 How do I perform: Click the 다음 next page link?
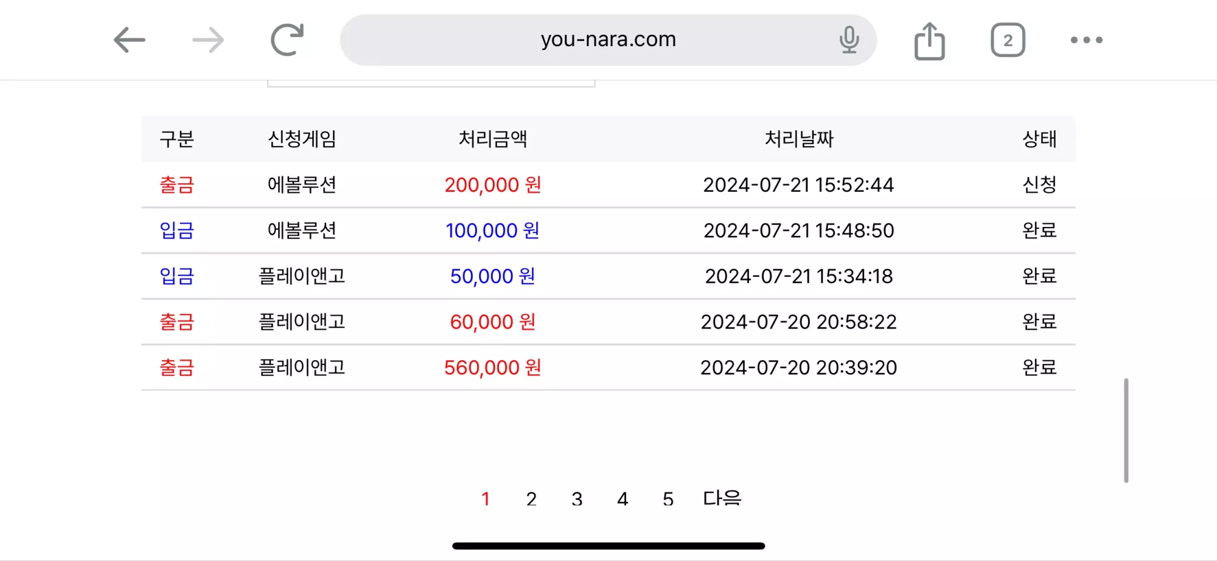pyautogui.click(x=722, y=498)
